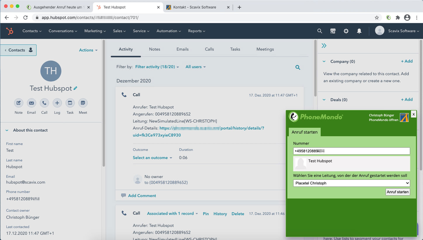Image resolution: width=423 pixels, height=240 pixels.
Task: Create a Note for the contact
Action: coord(19,103)
